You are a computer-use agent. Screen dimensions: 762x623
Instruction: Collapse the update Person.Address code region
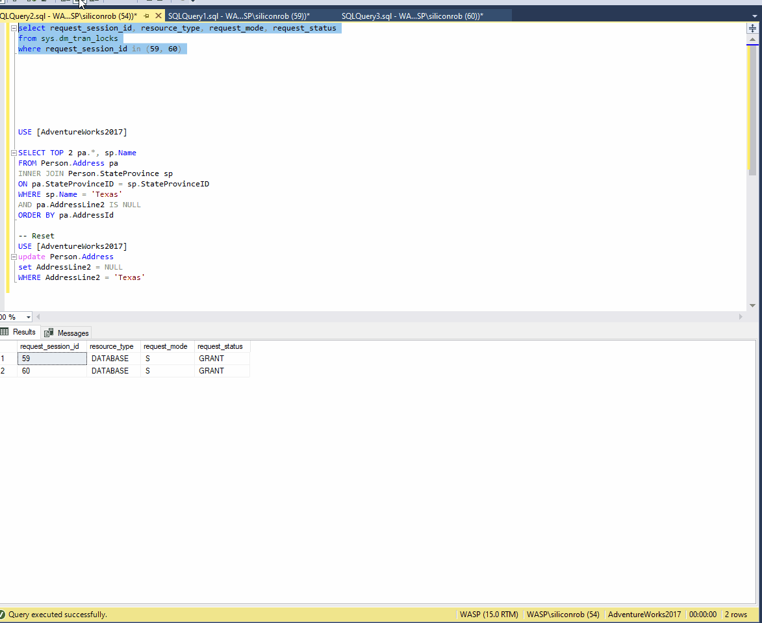(12, 256)
